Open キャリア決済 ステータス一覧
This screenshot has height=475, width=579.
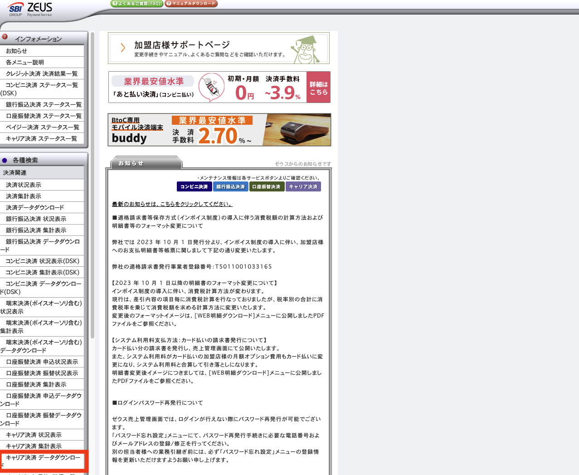(x=42, y=138)
